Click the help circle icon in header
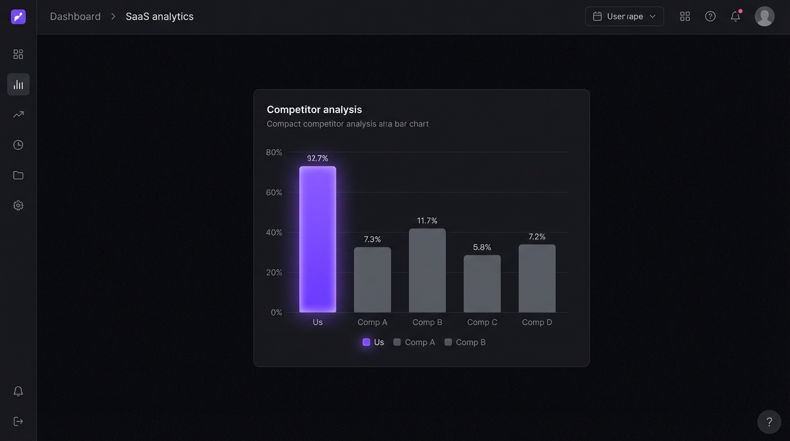The image size is (790, 441). coord(710,17)
